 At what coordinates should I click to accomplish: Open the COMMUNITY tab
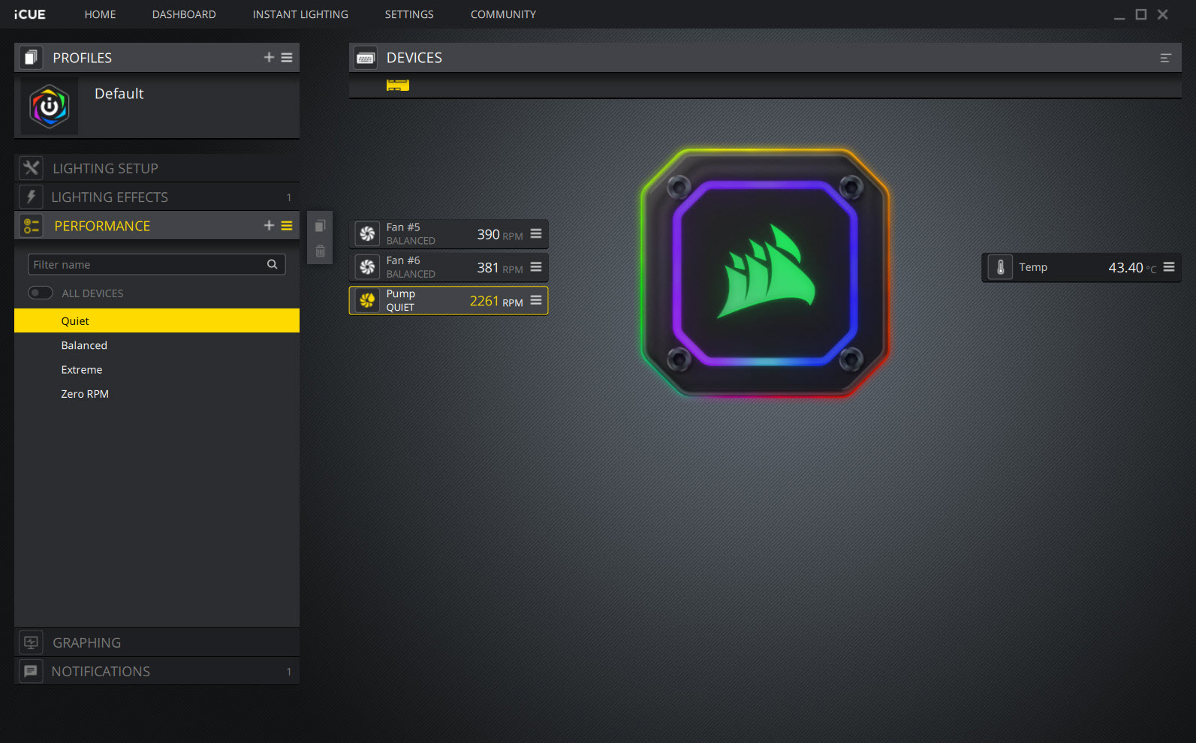coord(503,14)
